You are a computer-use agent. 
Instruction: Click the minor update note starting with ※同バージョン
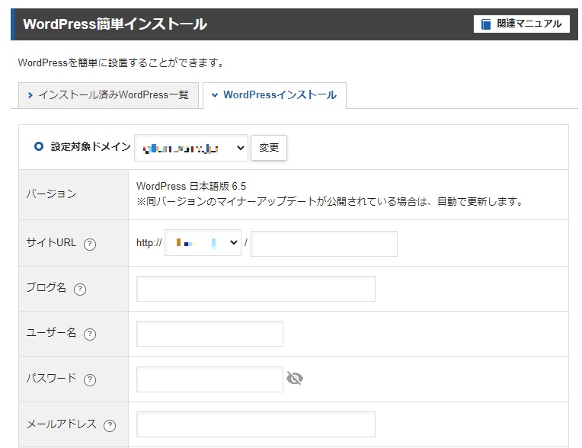pyautogui.click(x=330, y=202)
